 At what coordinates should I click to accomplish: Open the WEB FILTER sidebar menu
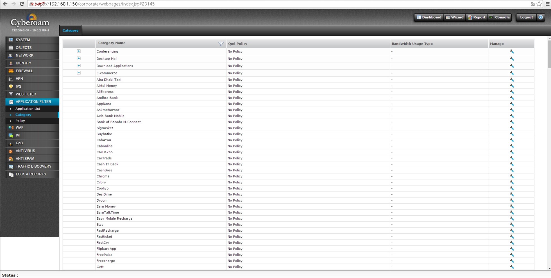pyautogui.click(x=32, y=94)
